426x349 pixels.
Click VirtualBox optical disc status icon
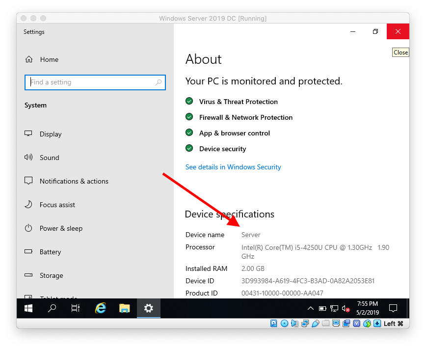click(284, 323)
